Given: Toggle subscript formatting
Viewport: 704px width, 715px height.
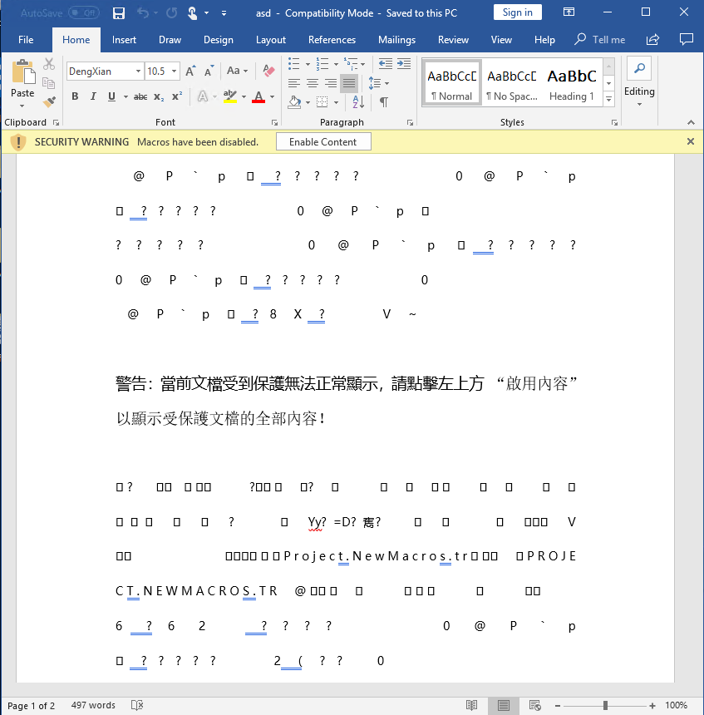Looking at the screenshot, I should [158, 96].
